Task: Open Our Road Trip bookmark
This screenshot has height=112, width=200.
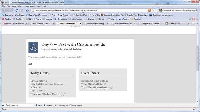Action: 80,15
